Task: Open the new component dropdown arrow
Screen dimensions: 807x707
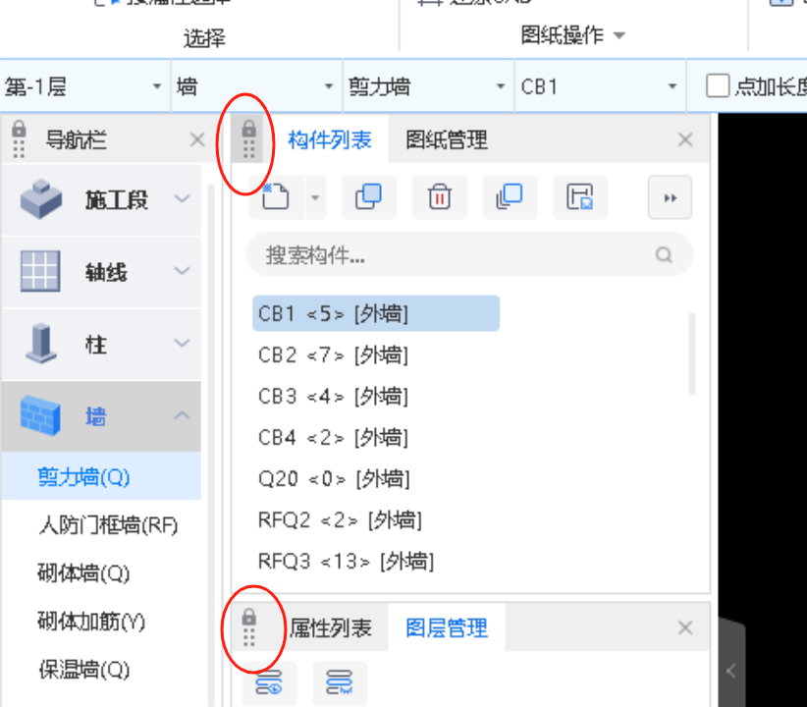Action: (x=315, y=197)
